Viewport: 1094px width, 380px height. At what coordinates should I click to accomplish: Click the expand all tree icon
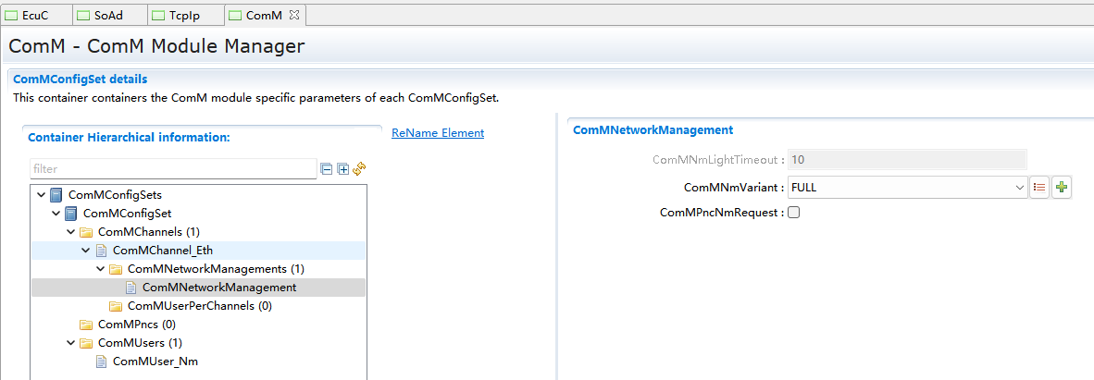(342, 169)
